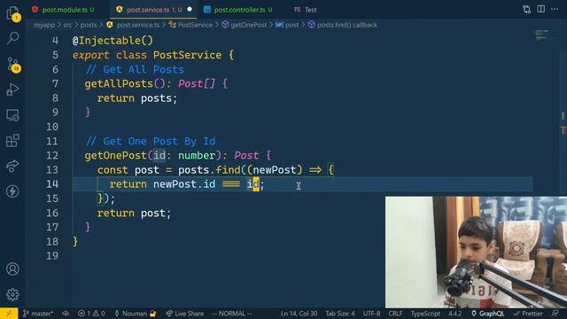Click master branch in status bar
The width and height of the screenshot is (567, 319).
click(38, 314)
